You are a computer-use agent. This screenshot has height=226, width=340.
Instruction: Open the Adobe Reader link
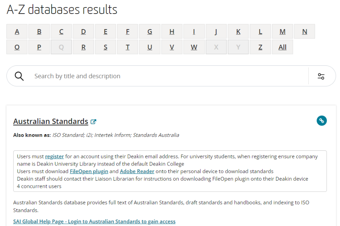137,171
